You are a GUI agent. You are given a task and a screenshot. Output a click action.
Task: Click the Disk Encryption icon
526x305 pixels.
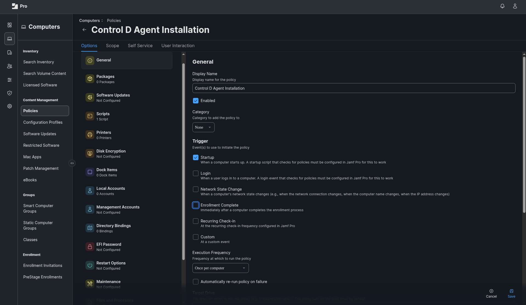[x=90, y=154]
